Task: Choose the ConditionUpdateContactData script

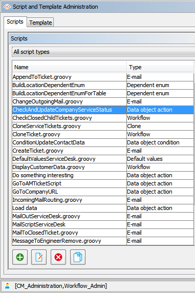Action: click(103, 142)
